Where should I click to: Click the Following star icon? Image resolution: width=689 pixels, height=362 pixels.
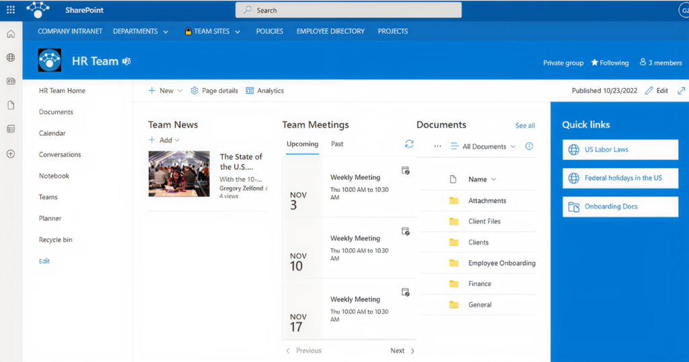pos(595,63)
